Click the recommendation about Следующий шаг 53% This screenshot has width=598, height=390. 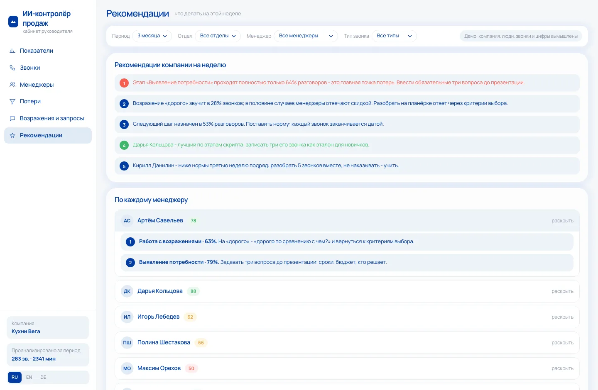347,124
